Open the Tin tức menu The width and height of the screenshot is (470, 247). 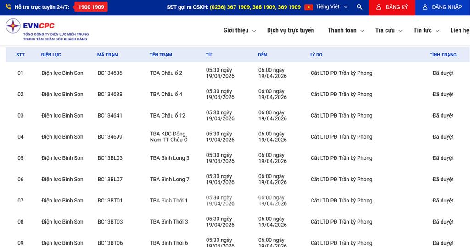click(x=426, y=30)
